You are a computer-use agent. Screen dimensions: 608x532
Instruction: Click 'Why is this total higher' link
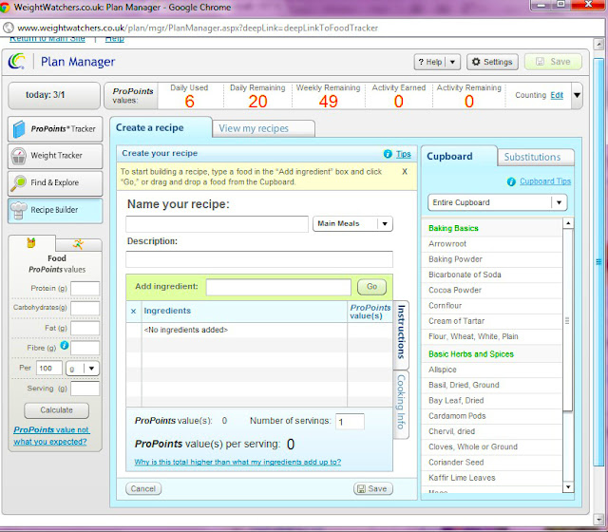[x=237, y=462]
